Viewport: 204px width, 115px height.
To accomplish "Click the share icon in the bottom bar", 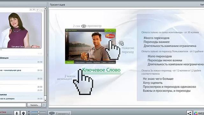I will tap(189, 113).
